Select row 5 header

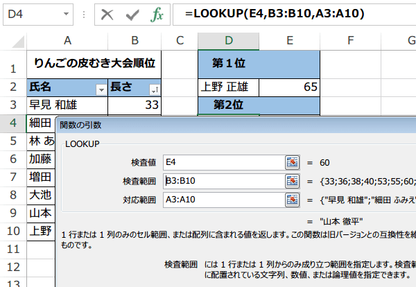click(x=13, y=141)
